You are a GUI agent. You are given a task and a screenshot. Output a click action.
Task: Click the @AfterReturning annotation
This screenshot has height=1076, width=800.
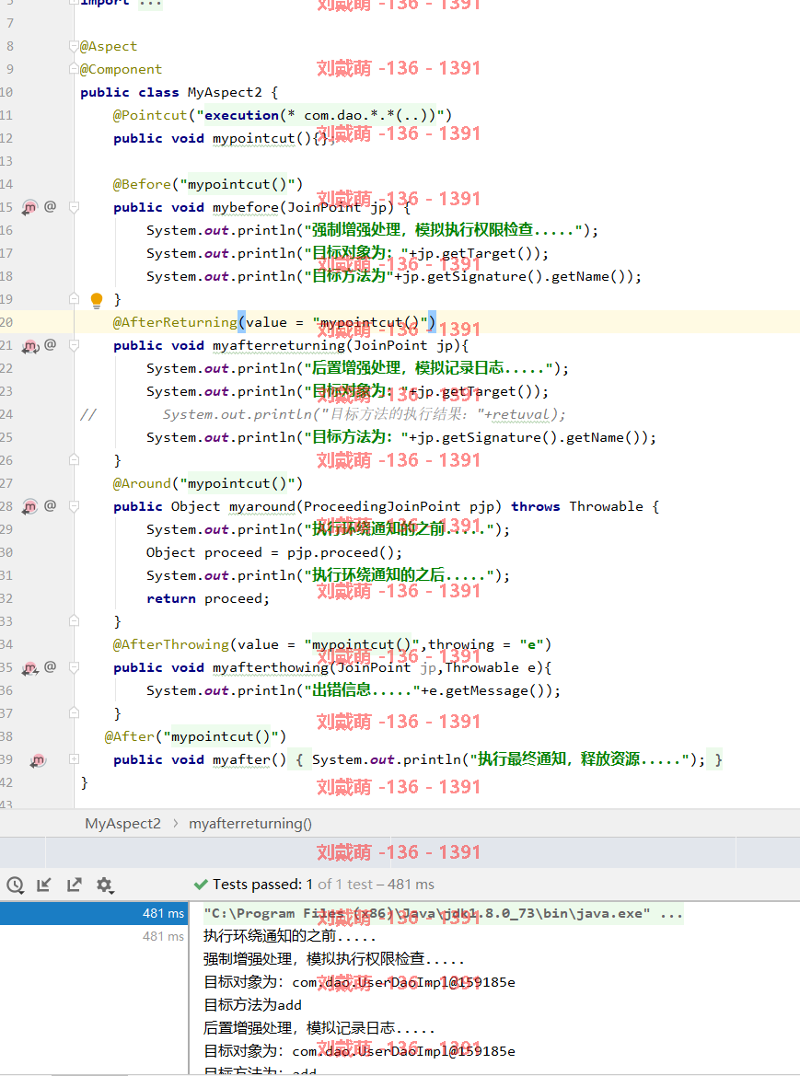tap(174, 322)
